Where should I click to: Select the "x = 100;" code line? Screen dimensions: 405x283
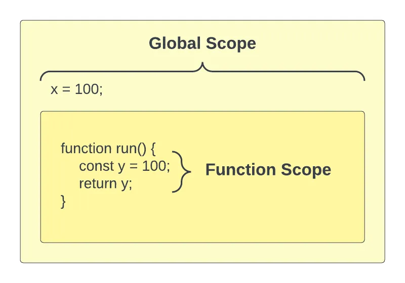77,90
